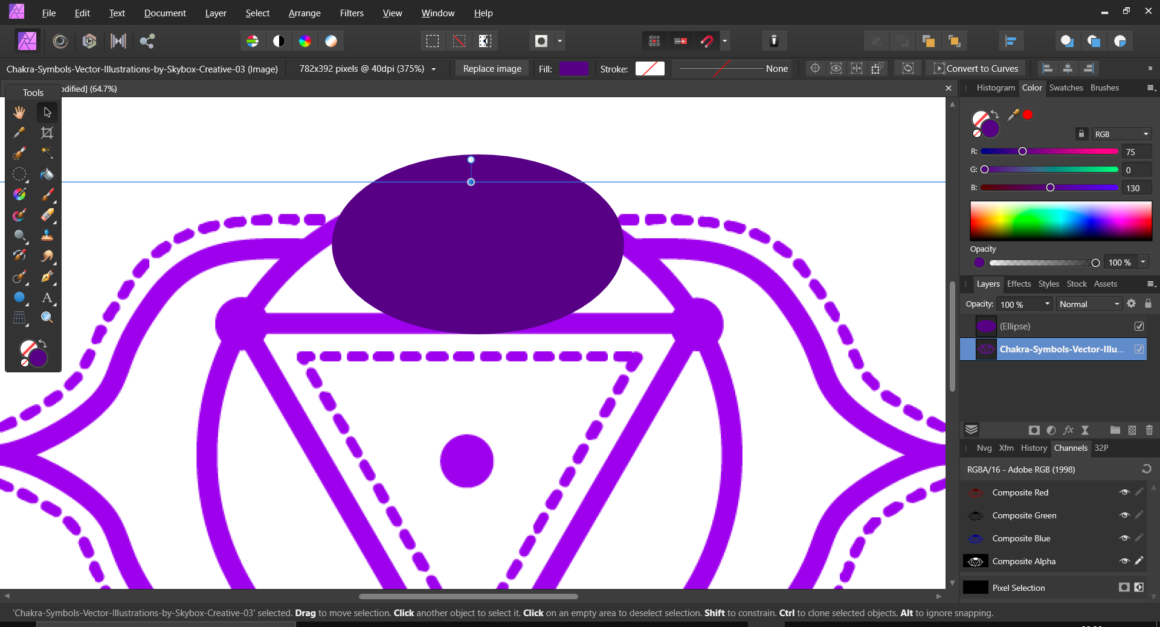Open the Layers panel options menu

(x=1151, y=284)
